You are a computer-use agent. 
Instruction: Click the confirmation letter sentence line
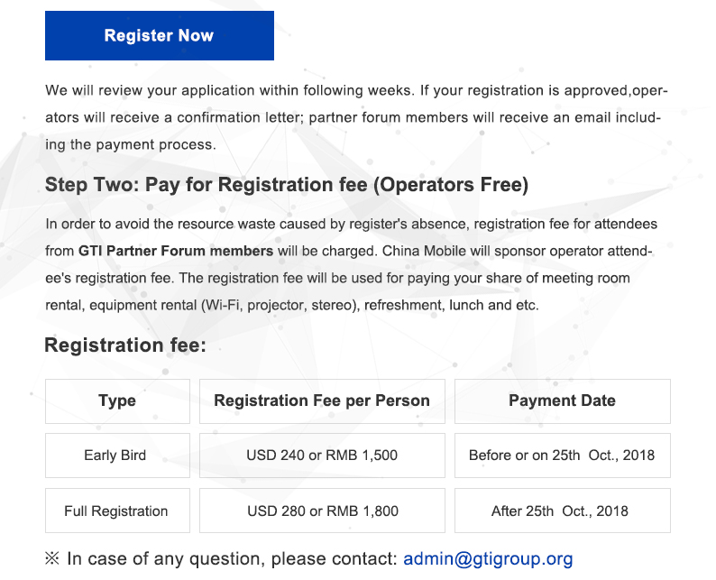[353, 117]
